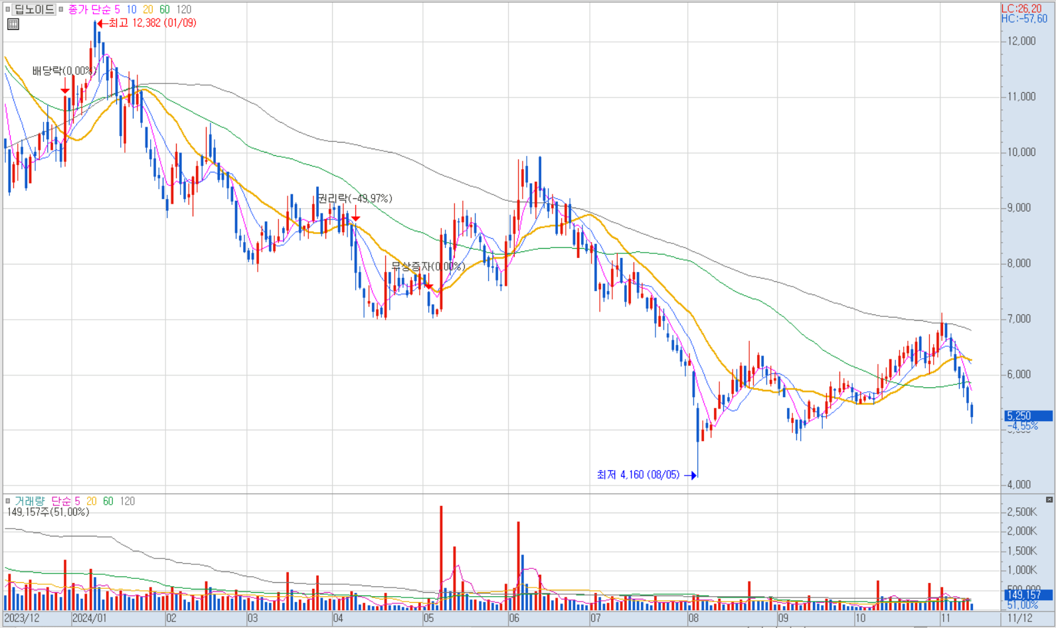Viewport: 1056px width, 628px height.
Task: Open the data table grid icon
Action: tap(13, 25)
